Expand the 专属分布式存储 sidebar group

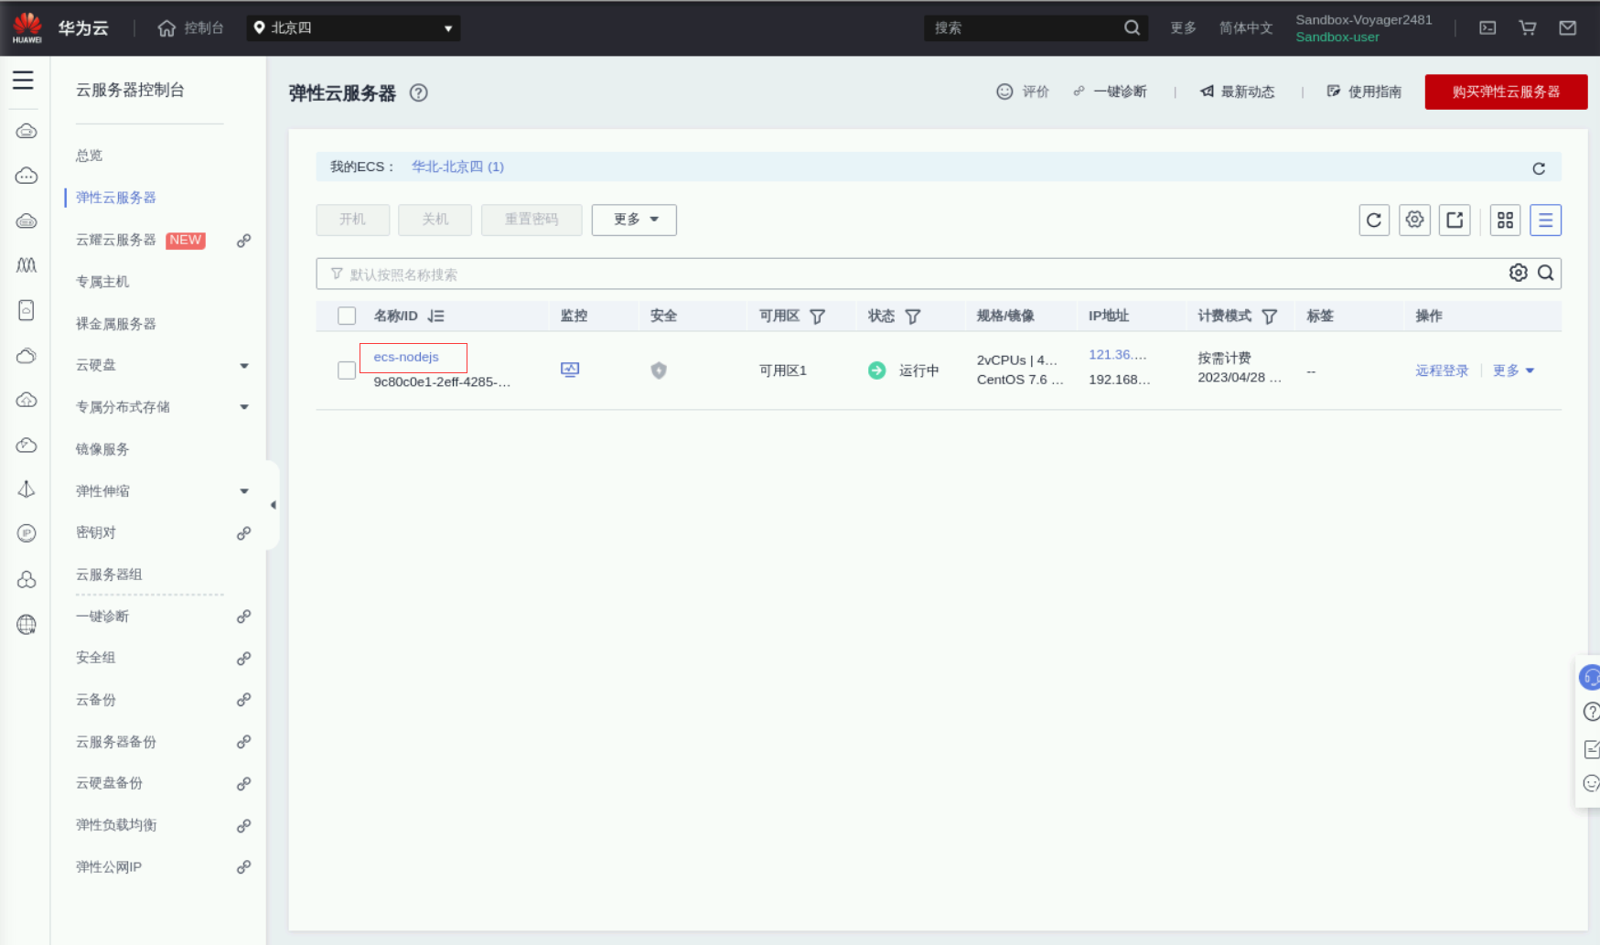coord(244,407)
